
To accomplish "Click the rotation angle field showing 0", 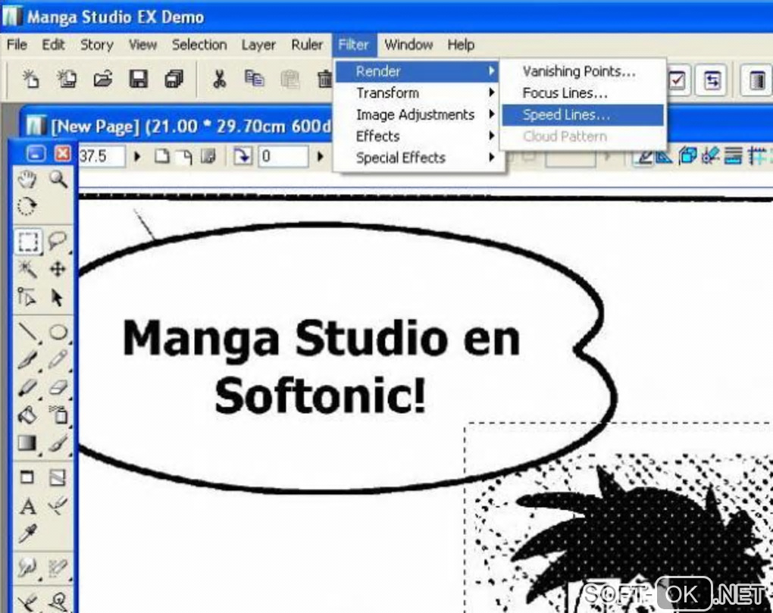I will [283, 157].
